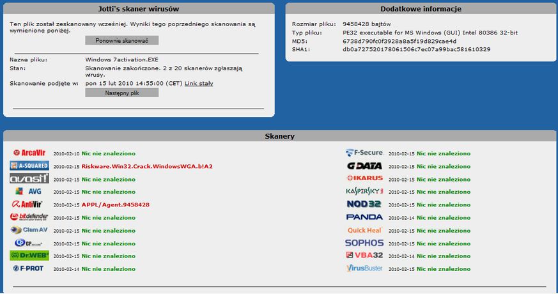Click the PANDA scanner logo
The height and width of the screenshot is (294, 558).
pyautogui.click(x=364, y=217)
